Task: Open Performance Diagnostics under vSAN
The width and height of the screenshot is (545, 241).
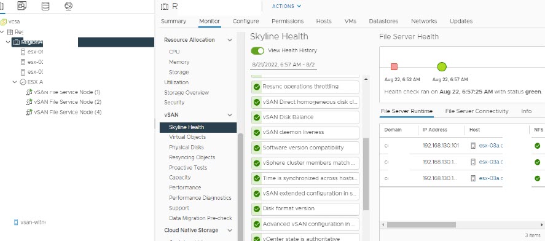Action: pos(200,198)
